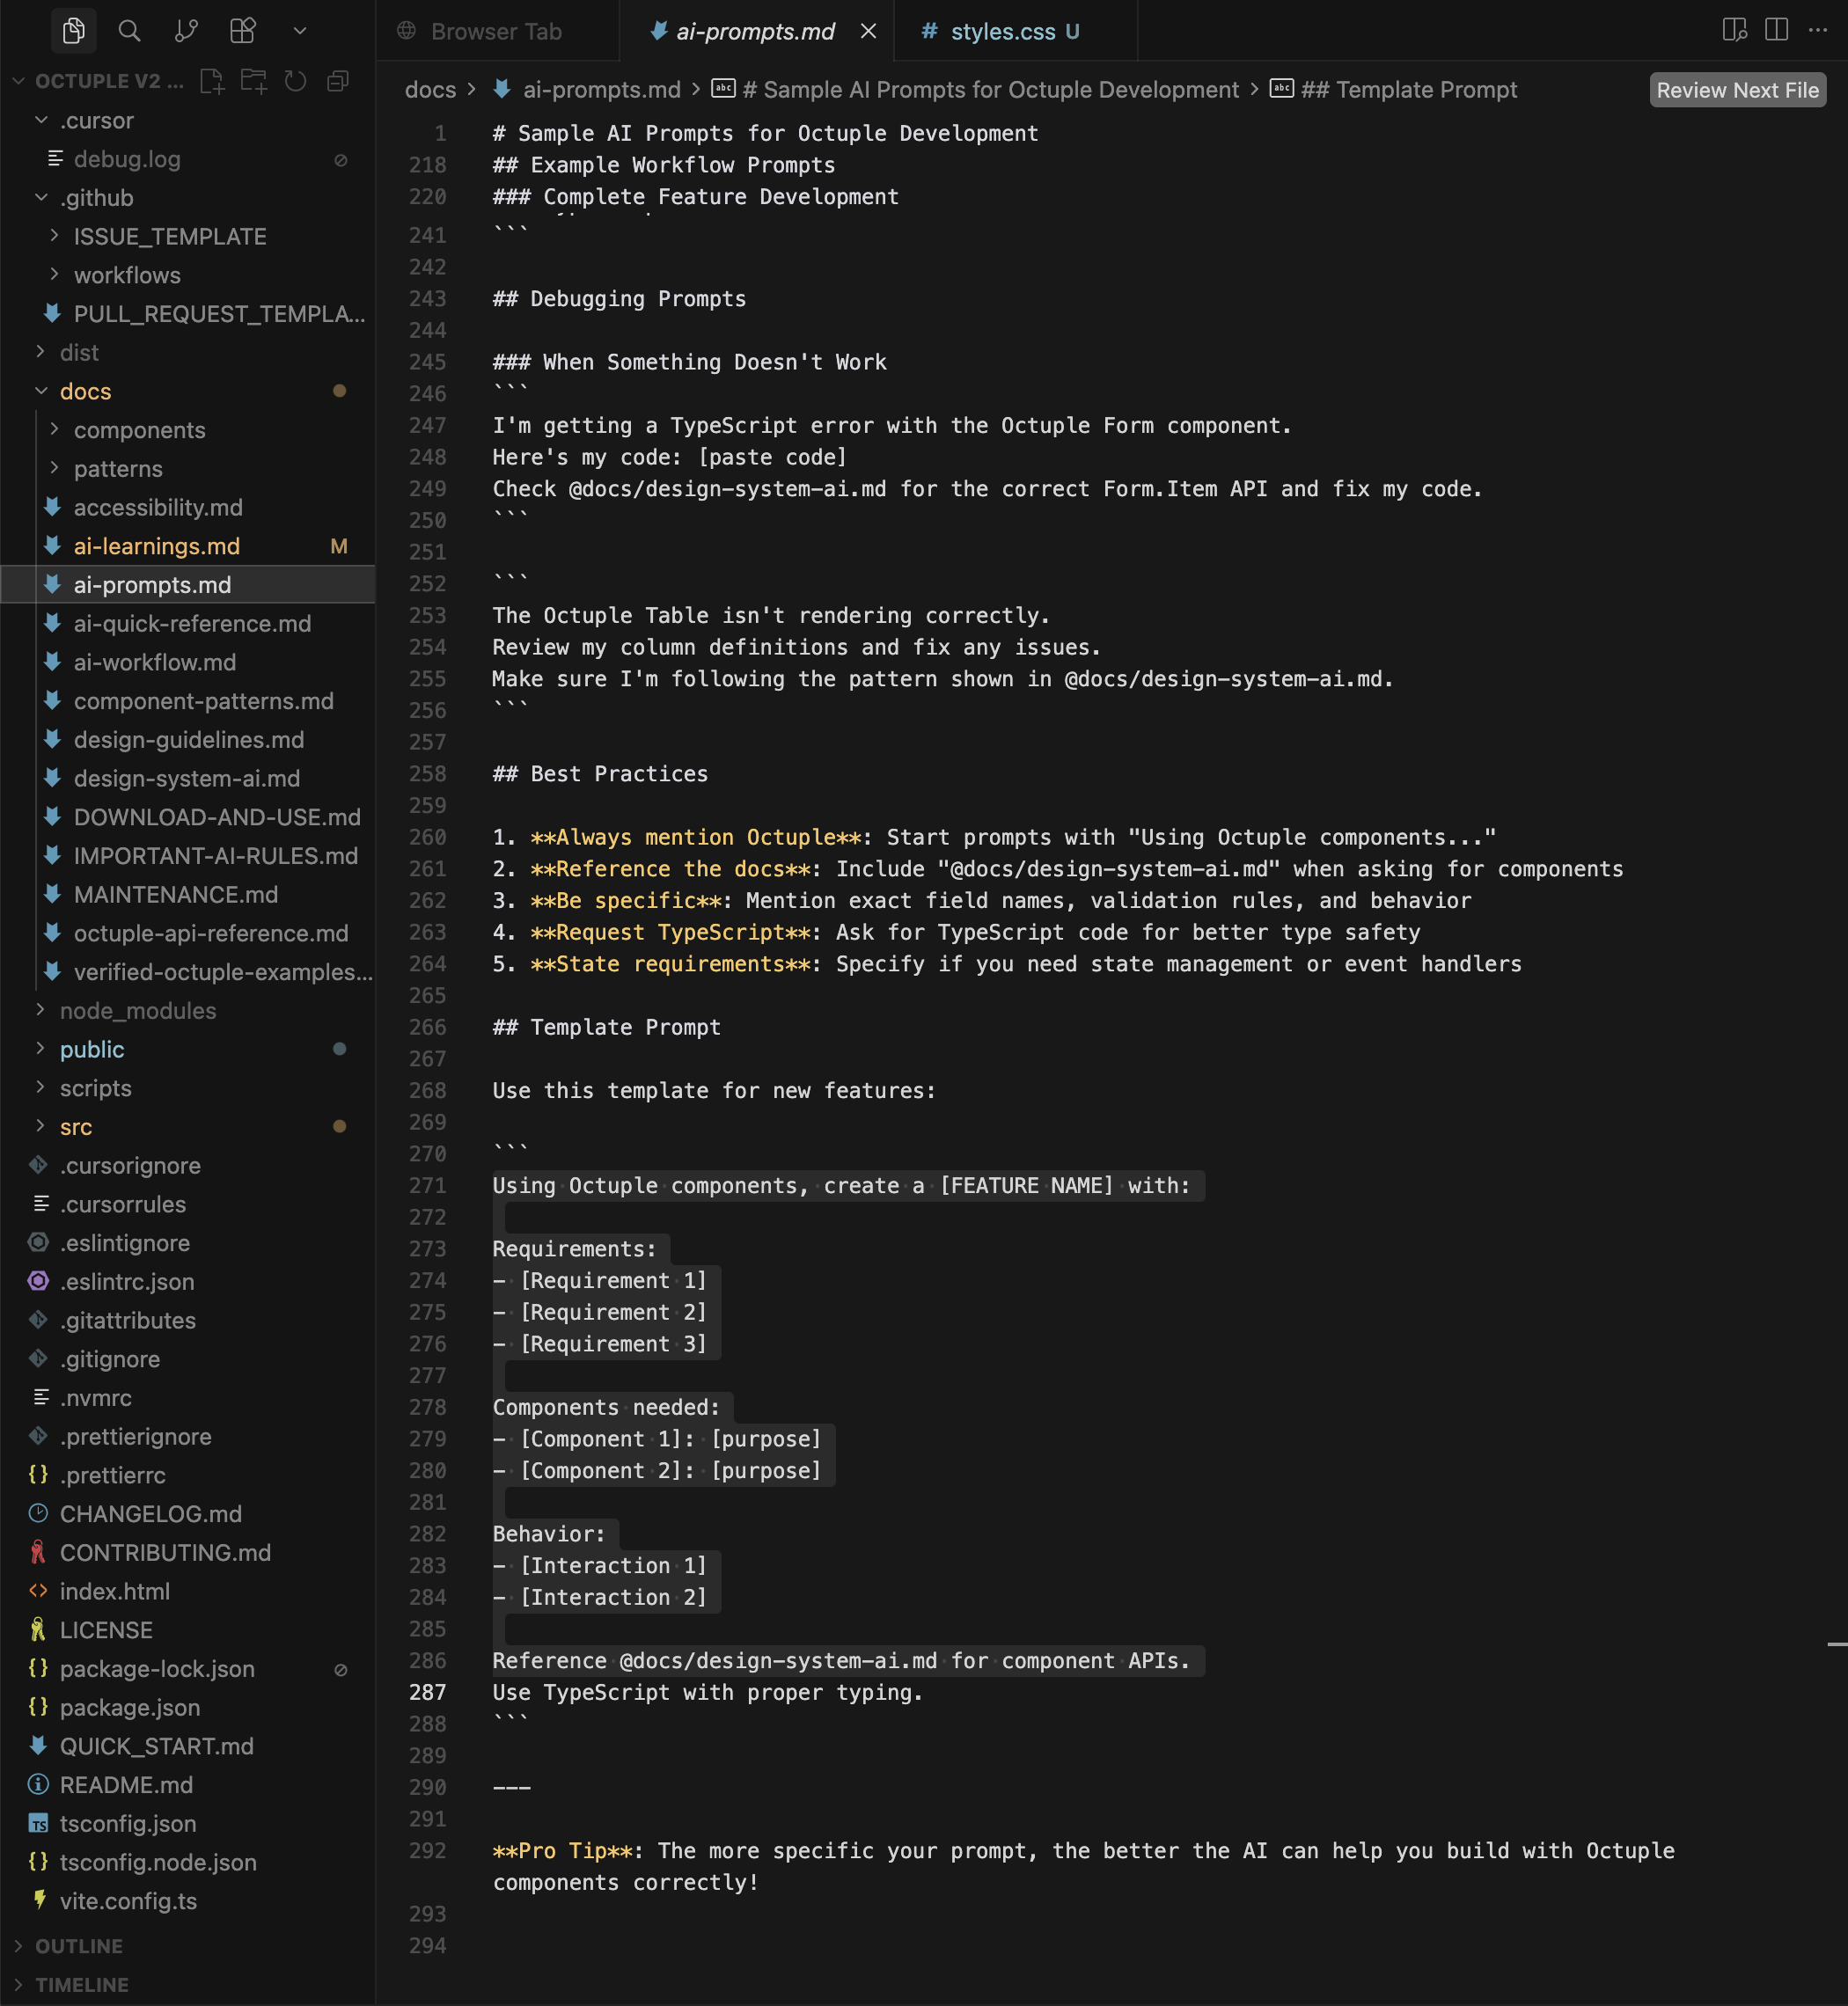Open ai-learnings.md in the file tree
This screenshot has height=2006, width=1848.
pyautogui.click(x=156, y=546)
